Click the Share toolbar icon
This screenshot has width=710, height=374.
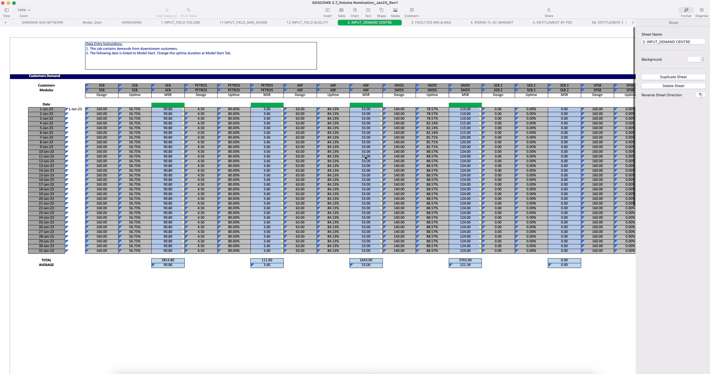coord(549,10)
